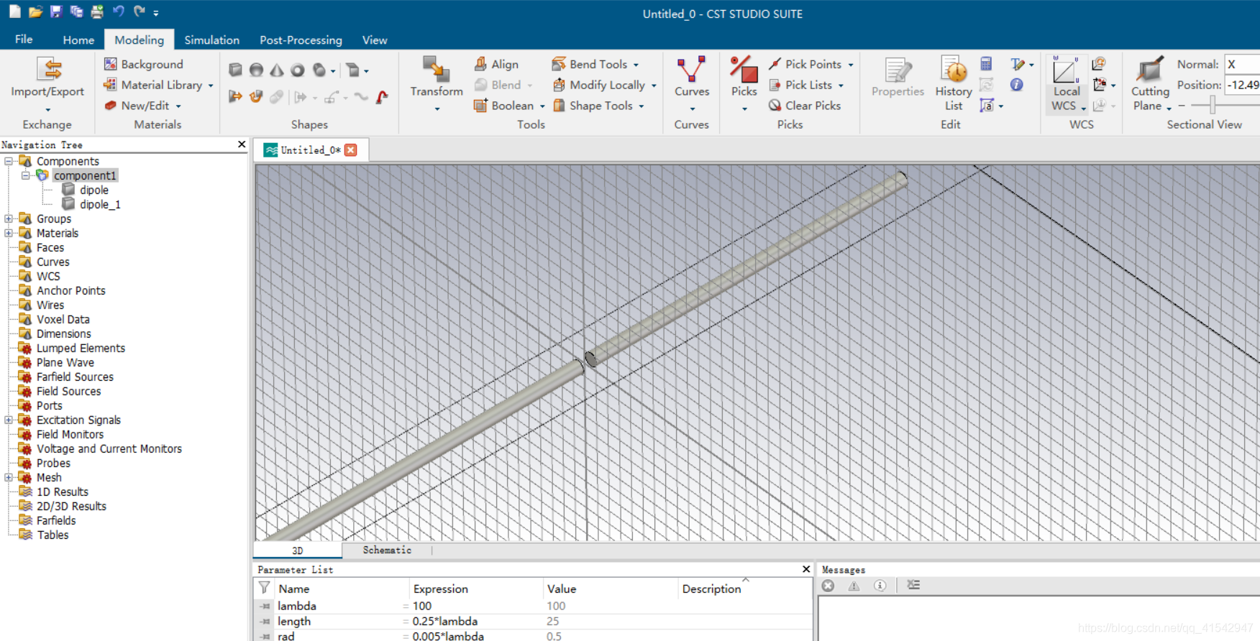Select the extrude face tool

coord(235,96)
